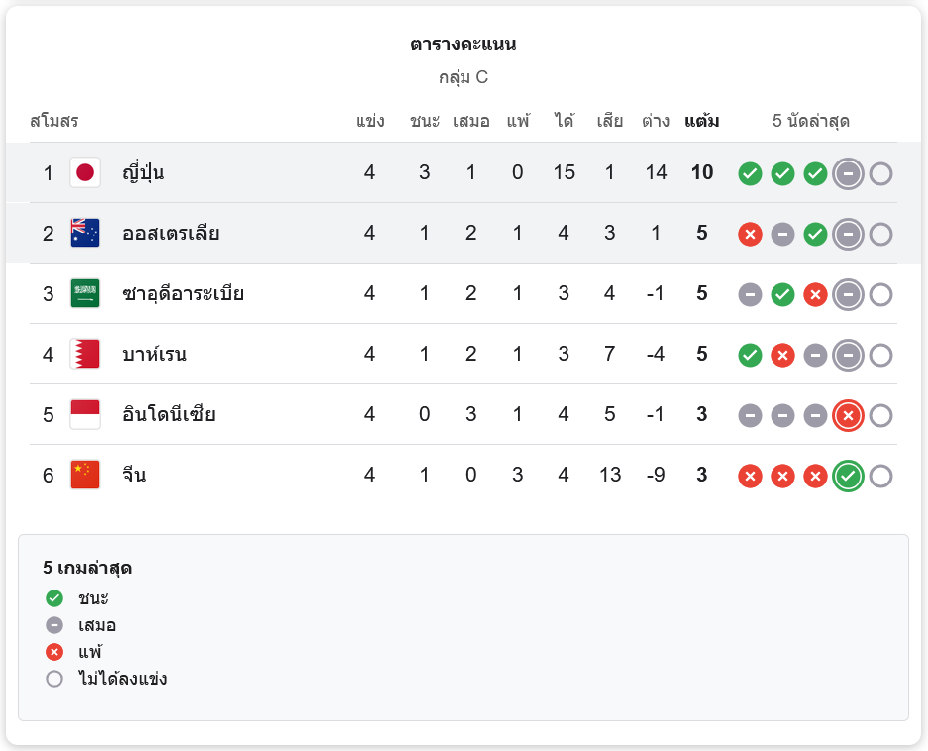This screenshot has width=928, height=751.
Task: Click the สโมสร column header
Action: point(54,122)
